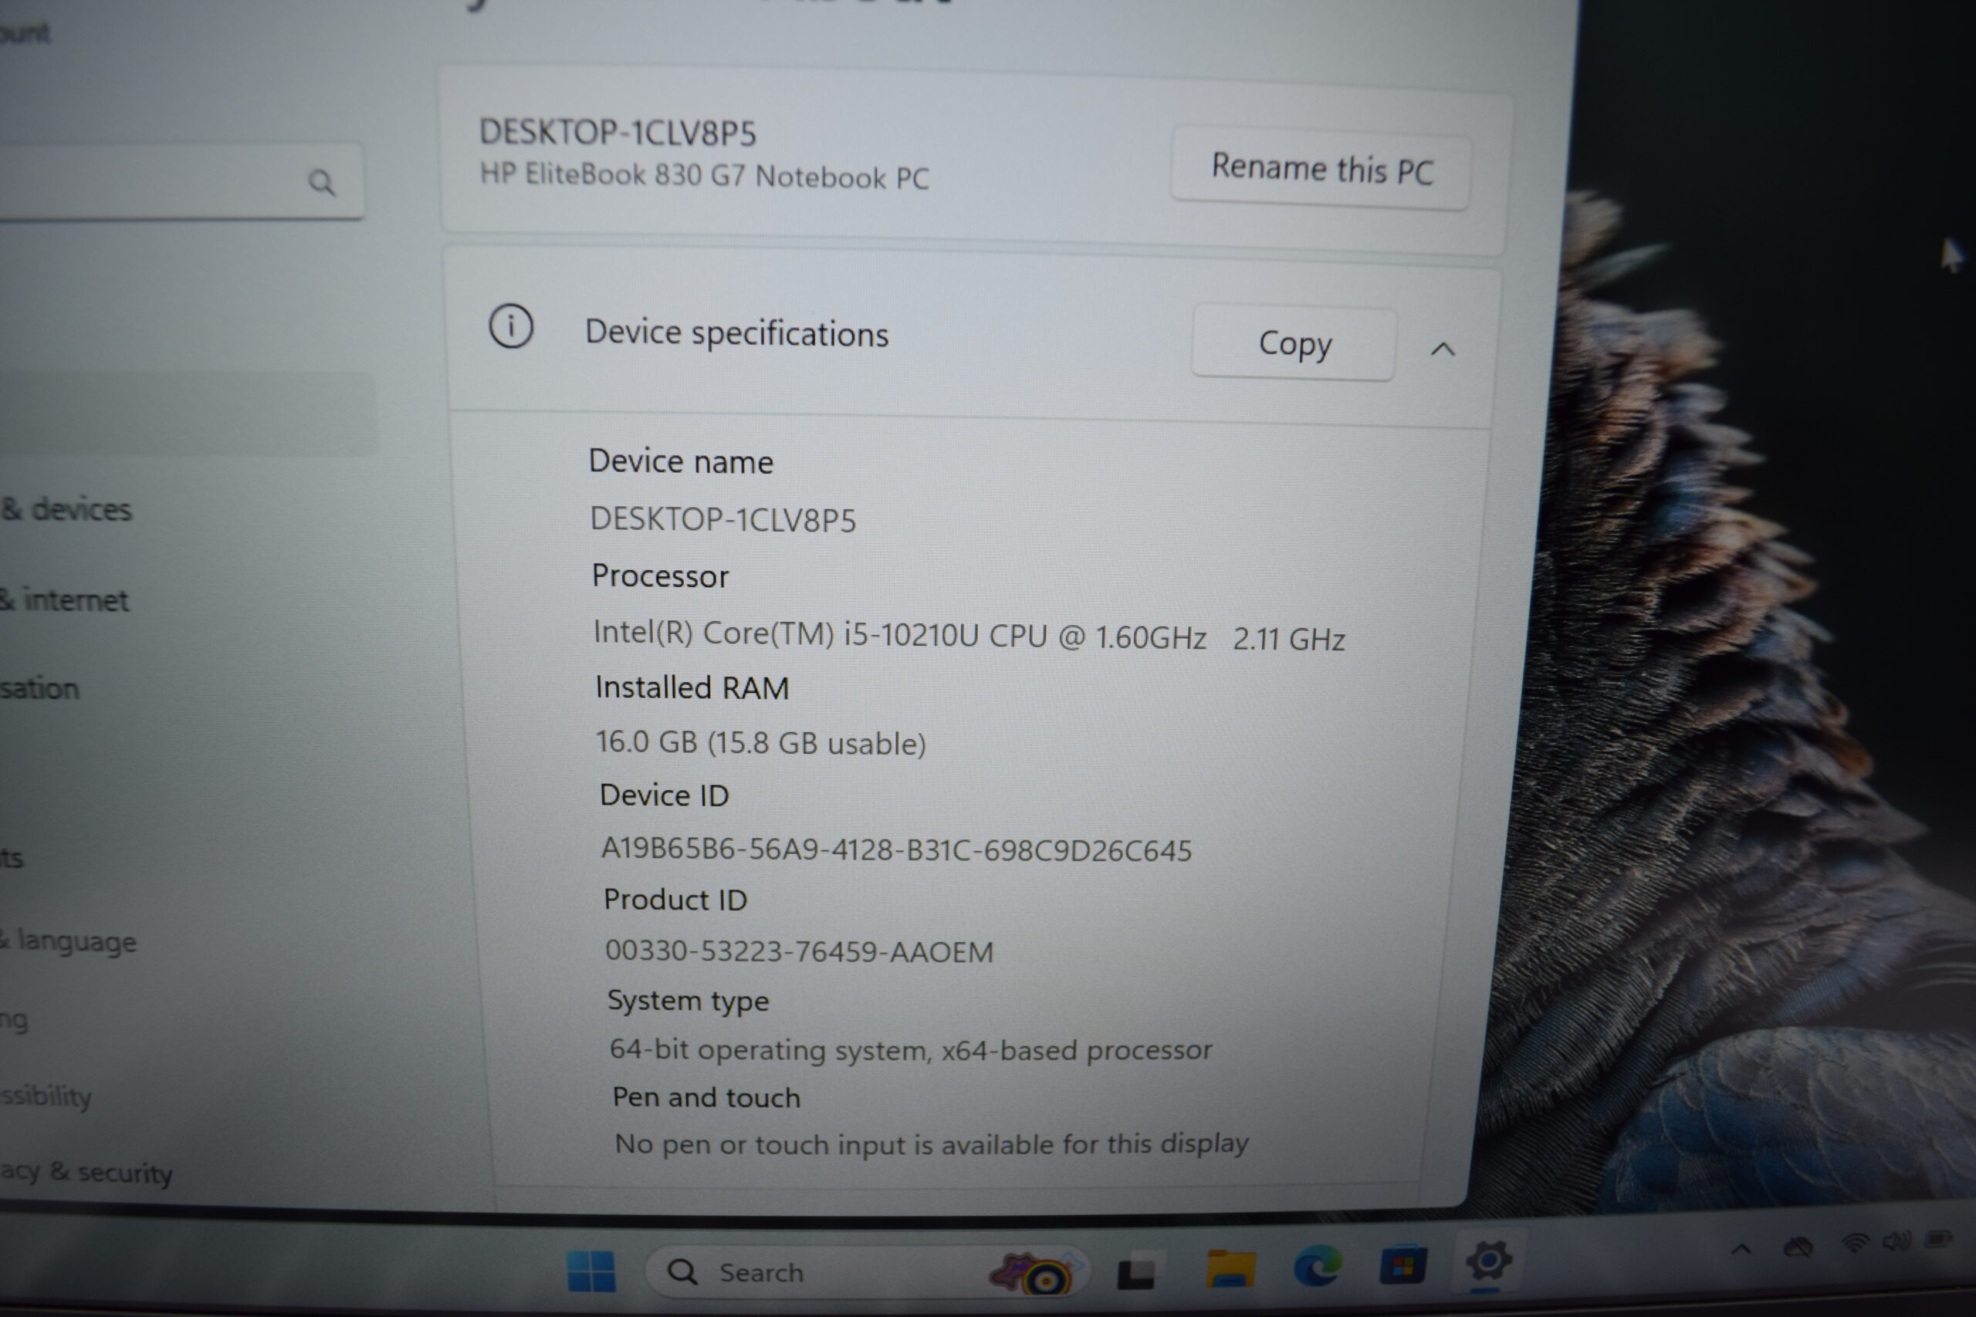1976x1317 pixels.
Task: Open the '& internet' sidebar item
Action: (x=64, y=599)
